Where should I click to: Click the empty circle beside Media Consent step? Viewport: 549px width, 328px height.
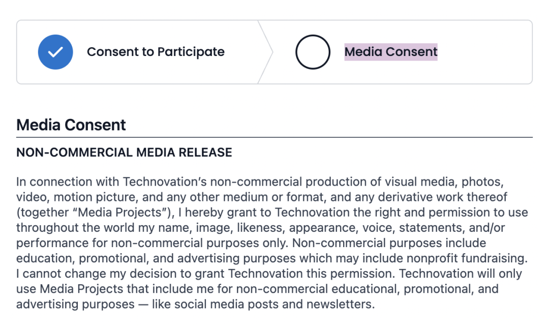point(313,52)
